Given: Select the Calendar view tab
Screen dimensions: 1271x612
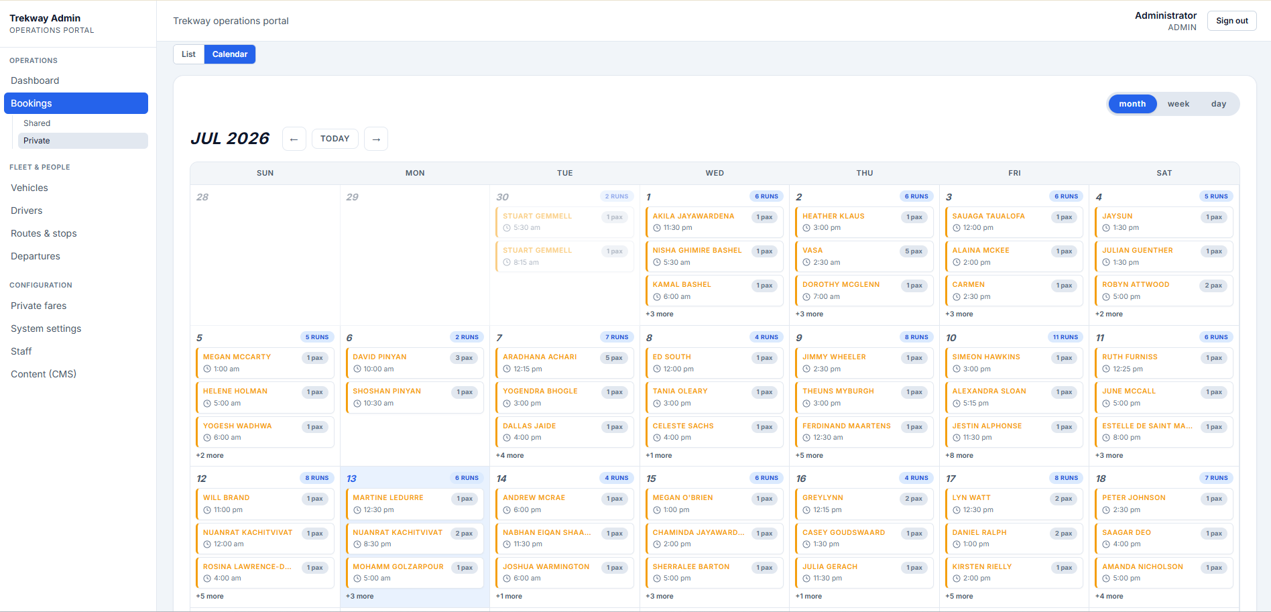Looking at the screenshot, I should [x=230, y=54].
